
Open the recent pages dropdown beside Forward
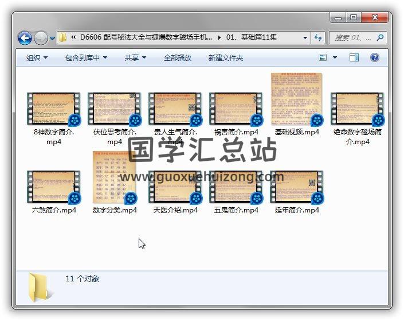point(52,38)
